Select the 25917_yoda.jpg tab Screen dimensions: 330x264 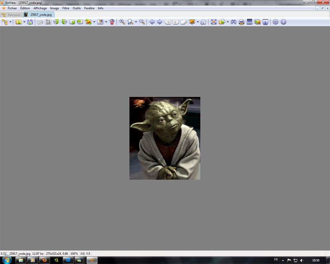[x=39, y=14]
